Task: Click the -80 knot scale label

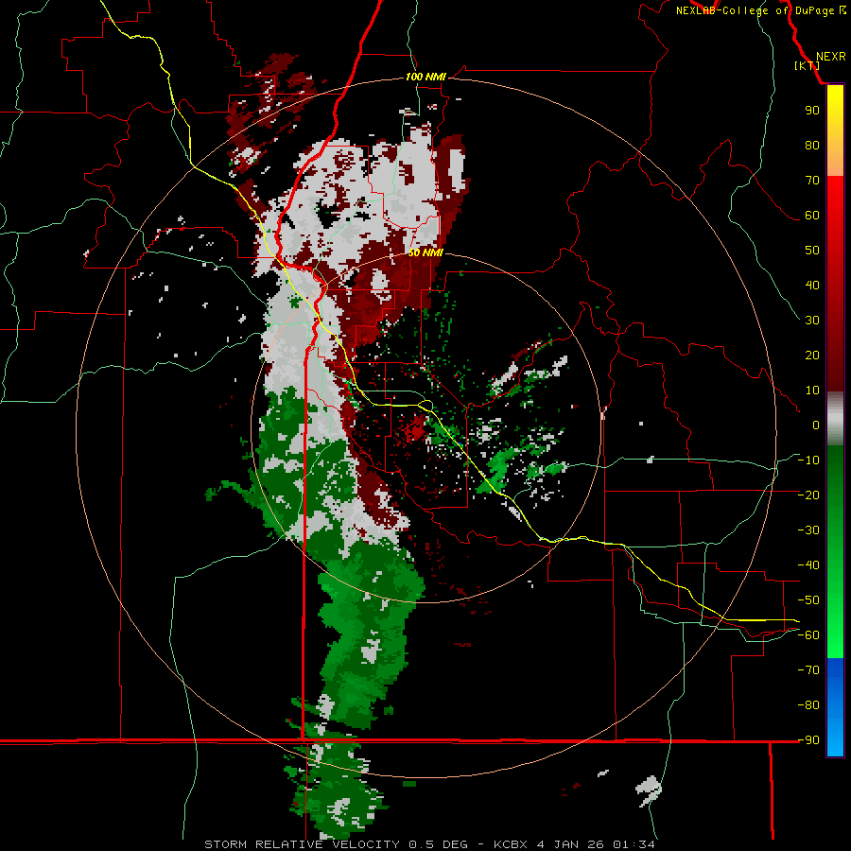Action: coord(808,705)
